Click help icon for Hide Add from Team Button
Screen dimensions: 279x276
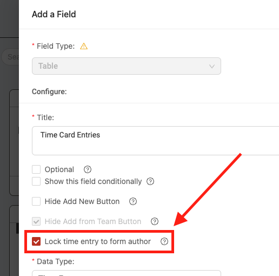coord(155,221)
